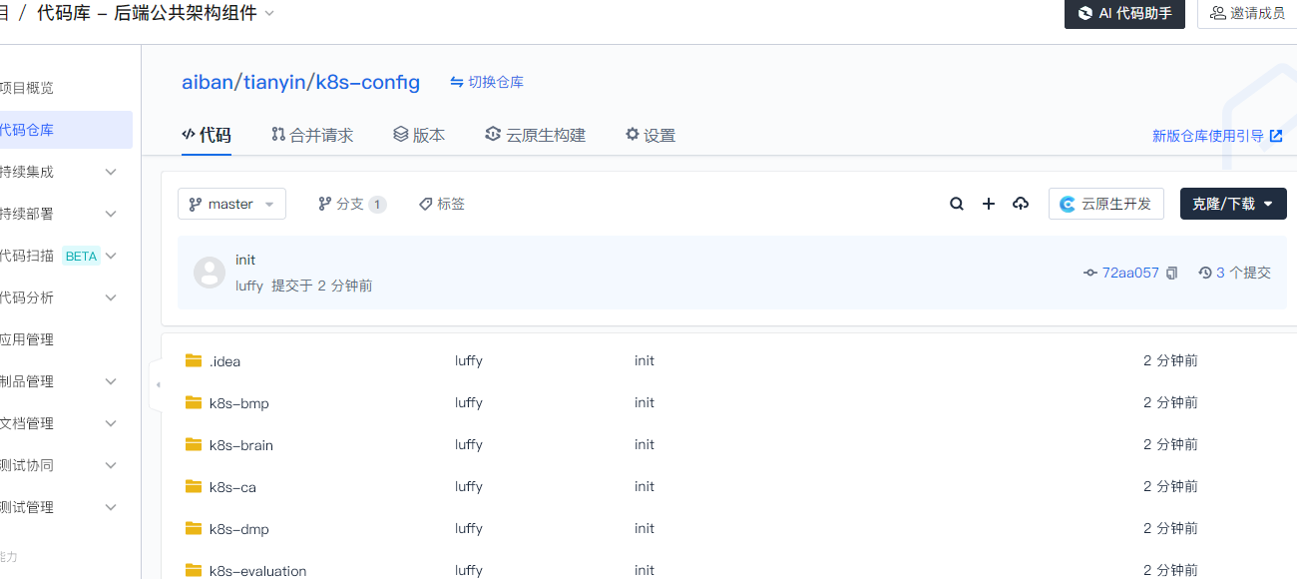Click the search icon in repository toolbar
The image size is (1297, 579).
[956, 204]
